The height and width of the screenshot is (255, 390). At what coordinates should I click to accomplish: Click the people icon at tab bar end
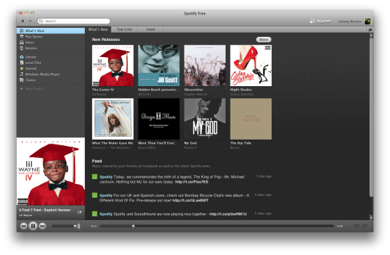tap(370, 29)
